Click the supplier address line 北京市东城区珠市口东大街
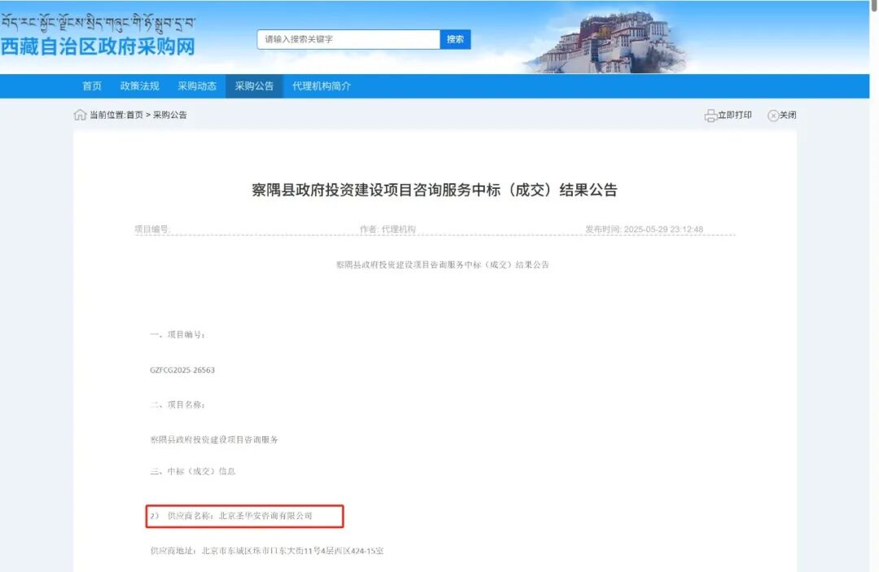This screenshot has height=572, width=879. (269, 551)
